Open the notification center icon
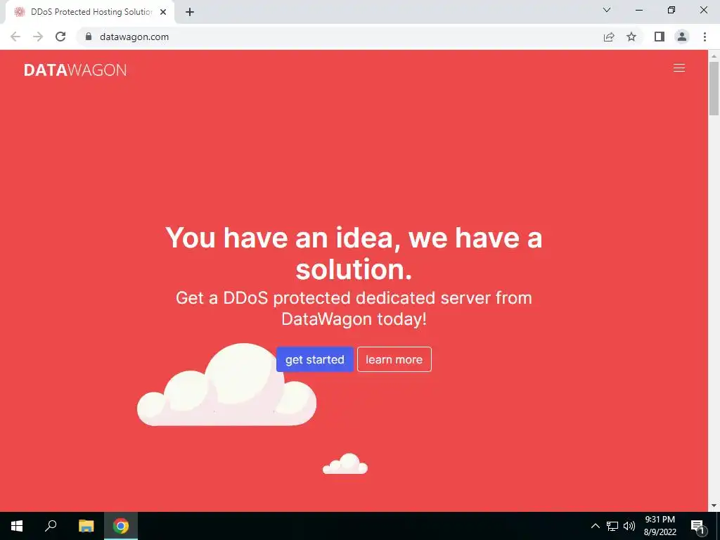 pos(697,526)
